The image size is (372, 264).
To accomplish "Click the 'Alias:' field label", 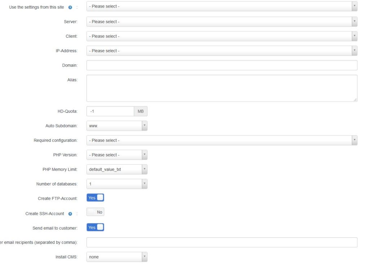I will pos(72,80).
